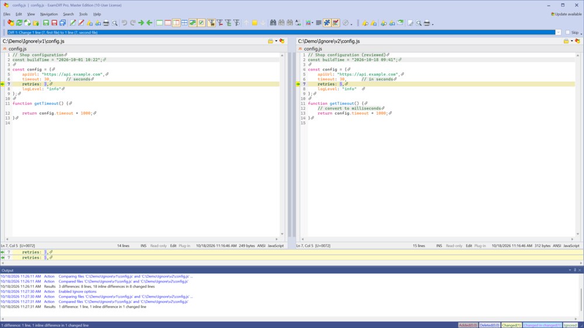Open the Tools menu
This screenshot has height=328, width=584.
pos(84,14)
